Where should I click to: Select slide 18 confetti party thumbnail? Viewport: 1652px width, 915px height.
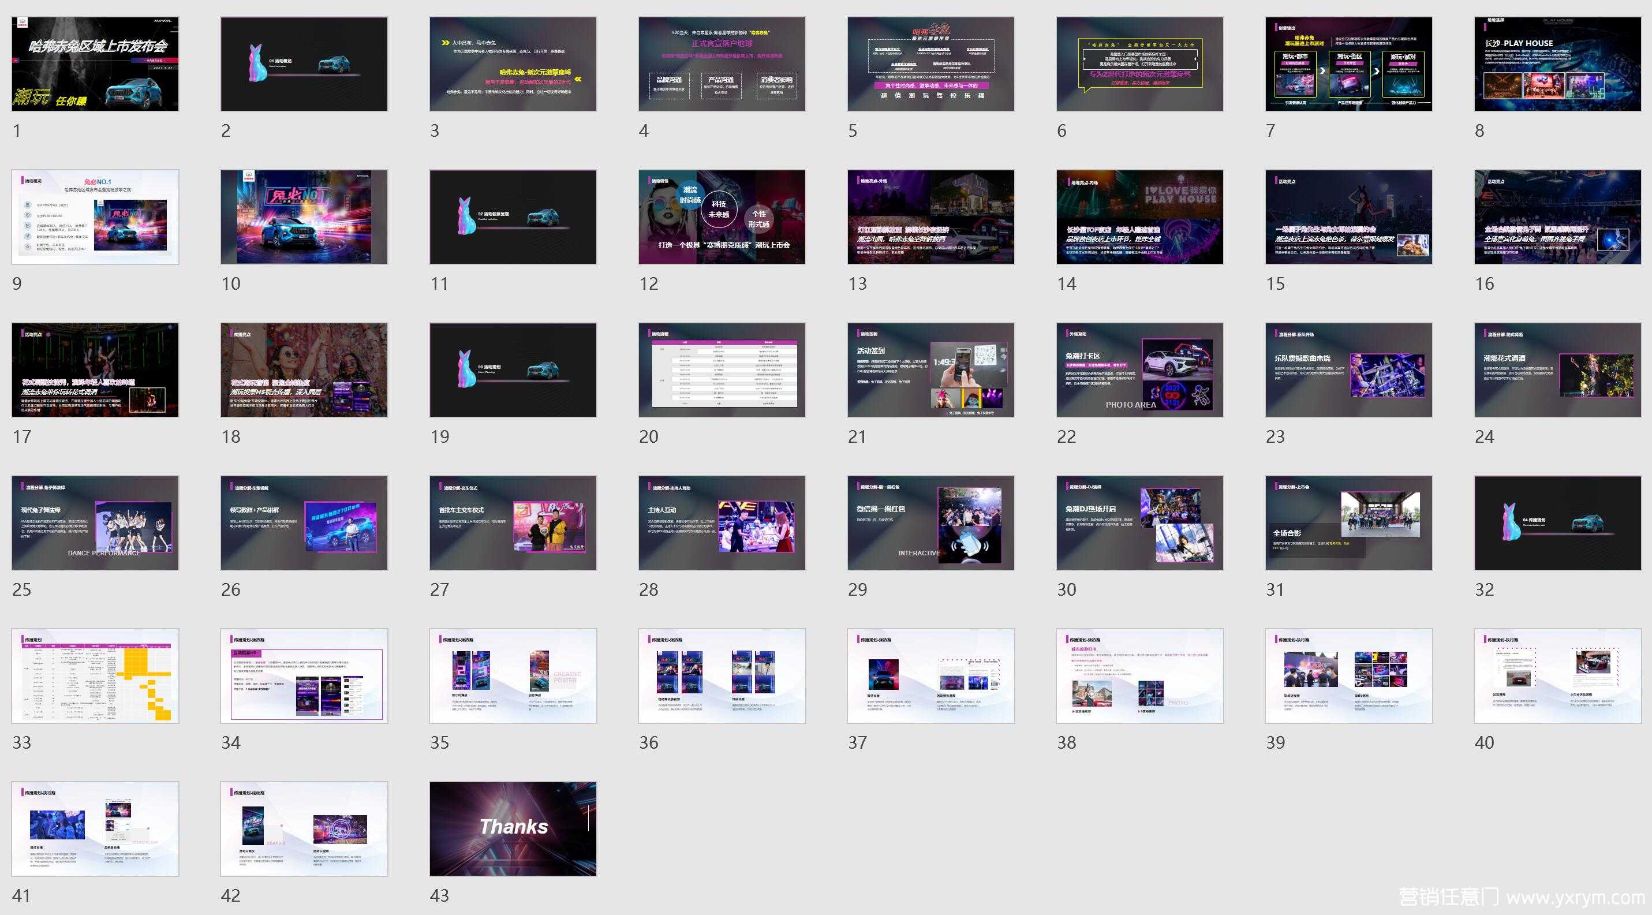click(x=304, y=370)
